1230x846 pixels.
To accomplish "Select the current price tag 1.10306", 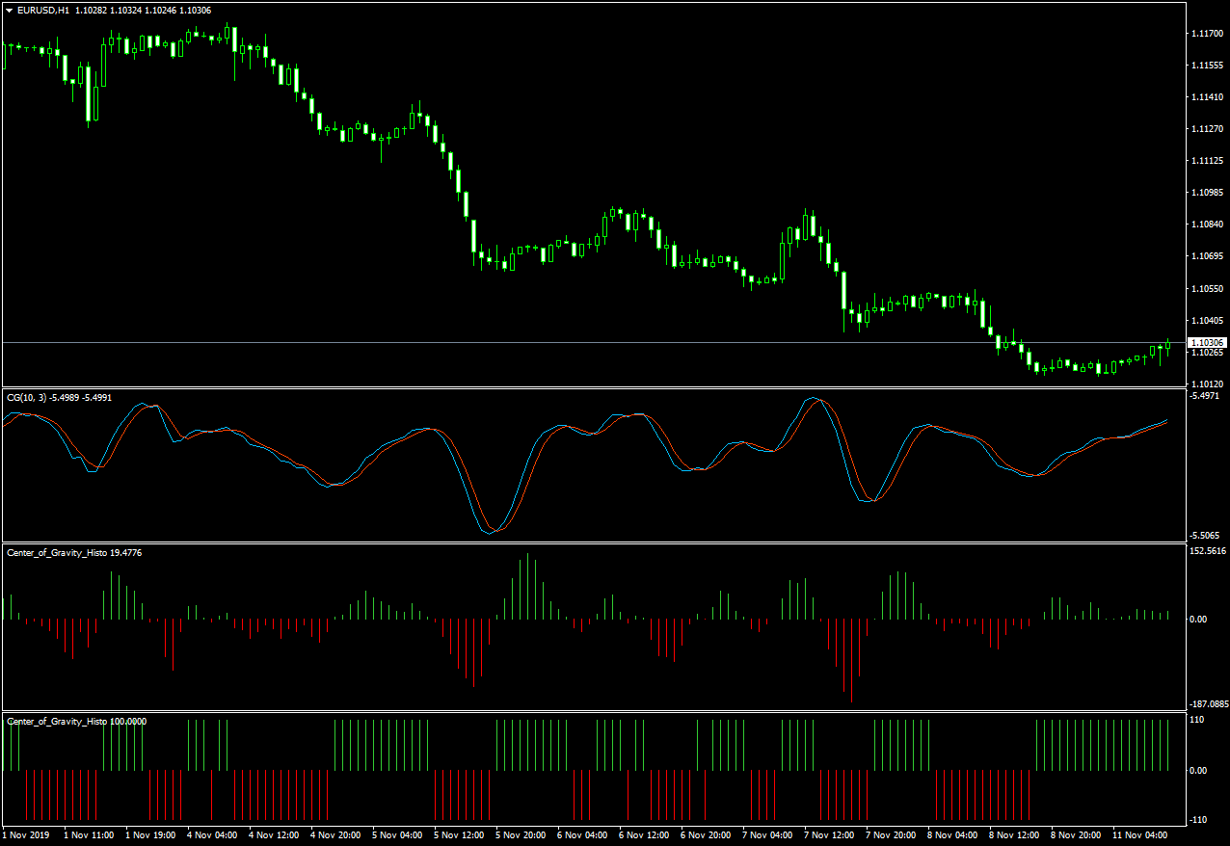I will pos(1208,342).
